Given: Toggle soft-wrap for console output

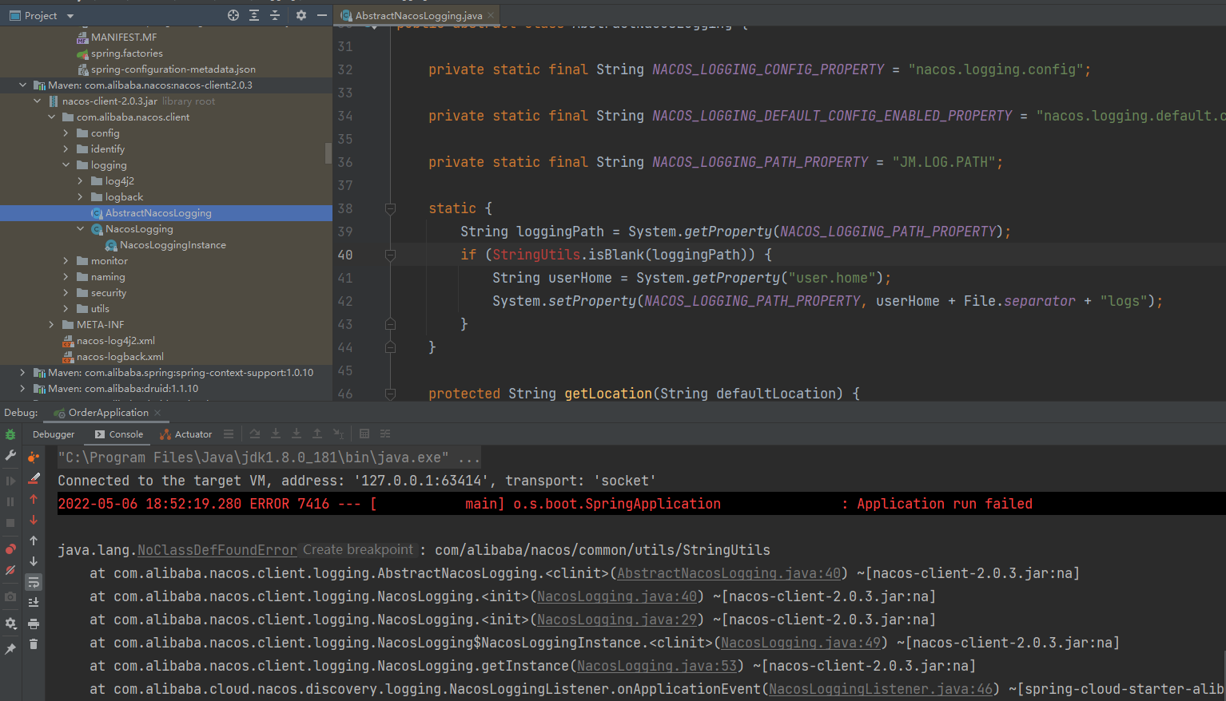Looking at the screenshot, I should (x=33, y=581).
